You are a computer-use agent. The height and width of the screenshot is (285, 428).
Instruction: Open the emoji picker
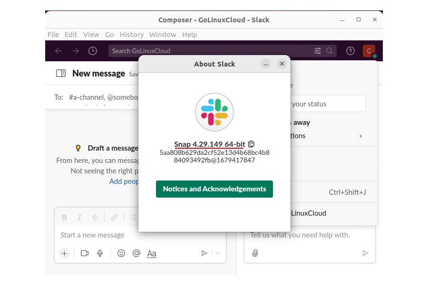coord(121,253)
